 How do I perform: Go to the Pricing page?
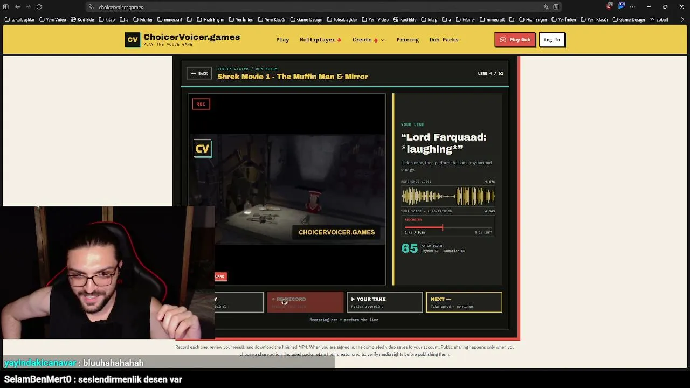coord(408,40)
